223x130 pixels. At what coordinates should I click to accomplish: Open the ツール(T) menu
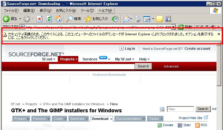87,11
